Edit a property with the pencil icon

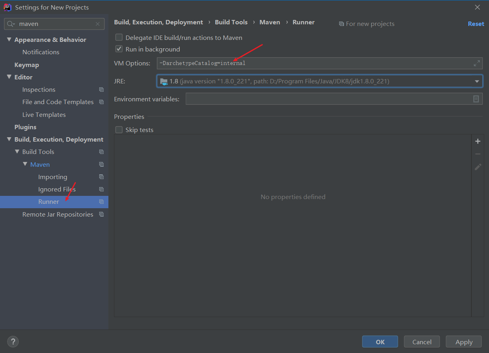[478, 167]
